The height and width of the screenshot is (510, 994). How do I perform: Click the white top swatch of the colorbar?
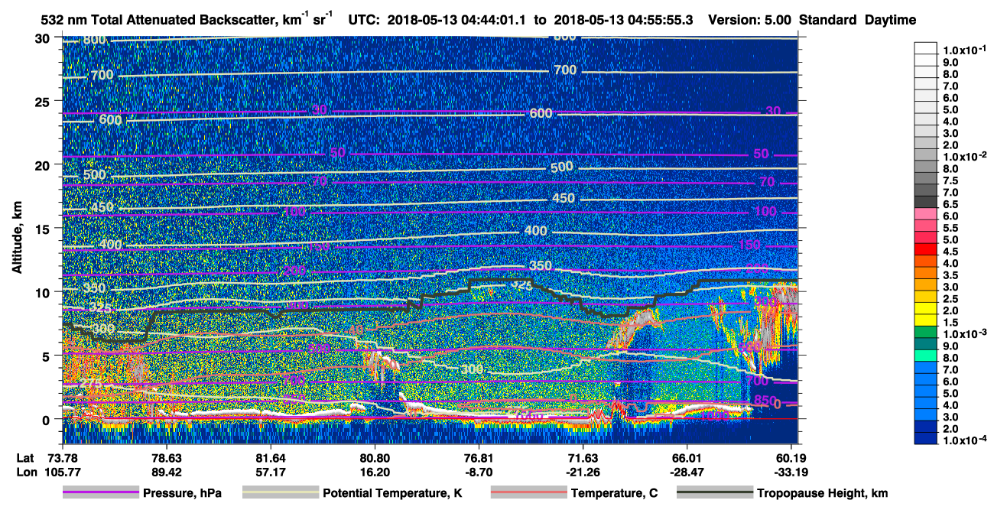925,47
